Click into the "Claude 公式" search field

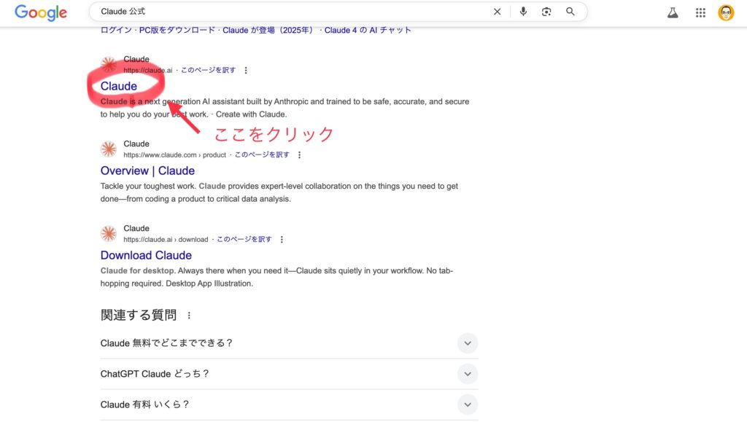pos(292,12)
